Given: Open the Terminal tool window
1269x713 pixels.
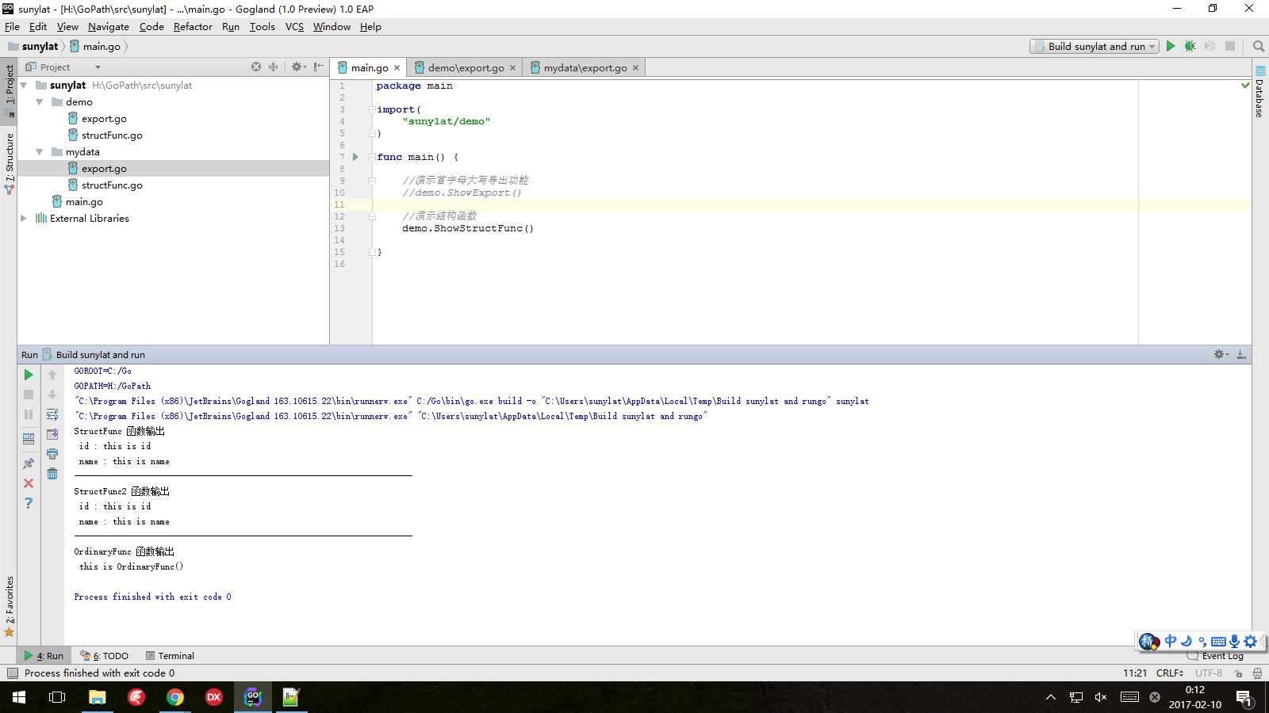Looking at the screenshot, I should [x=170, y=656].
